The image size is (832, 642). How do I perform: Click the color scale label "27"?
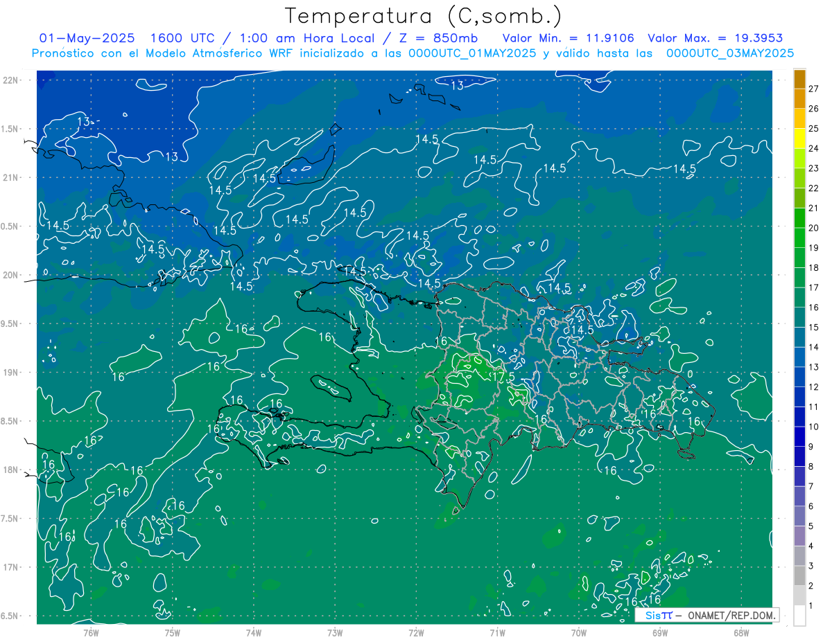pos(814,89)
